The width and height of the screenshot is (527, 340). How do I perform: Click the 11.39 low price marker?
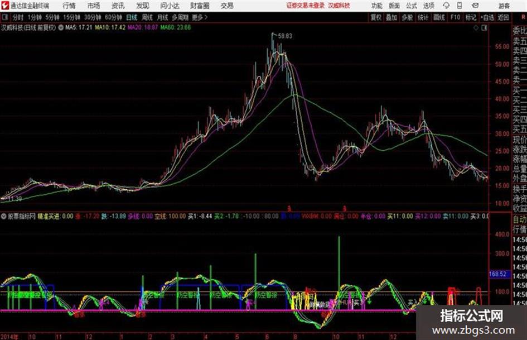pos(14,199)
